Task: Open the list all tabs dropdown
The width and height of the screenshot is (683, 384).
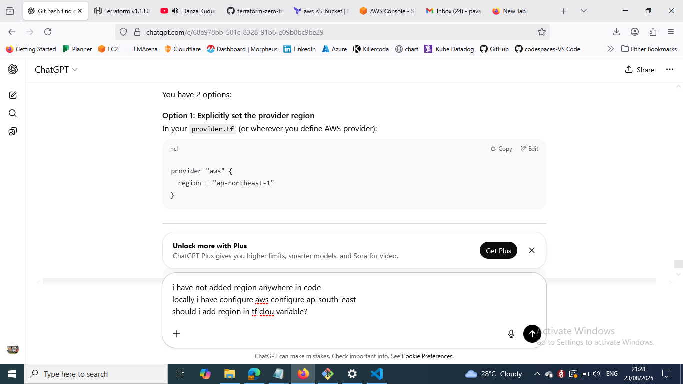Action: [583, 11]
